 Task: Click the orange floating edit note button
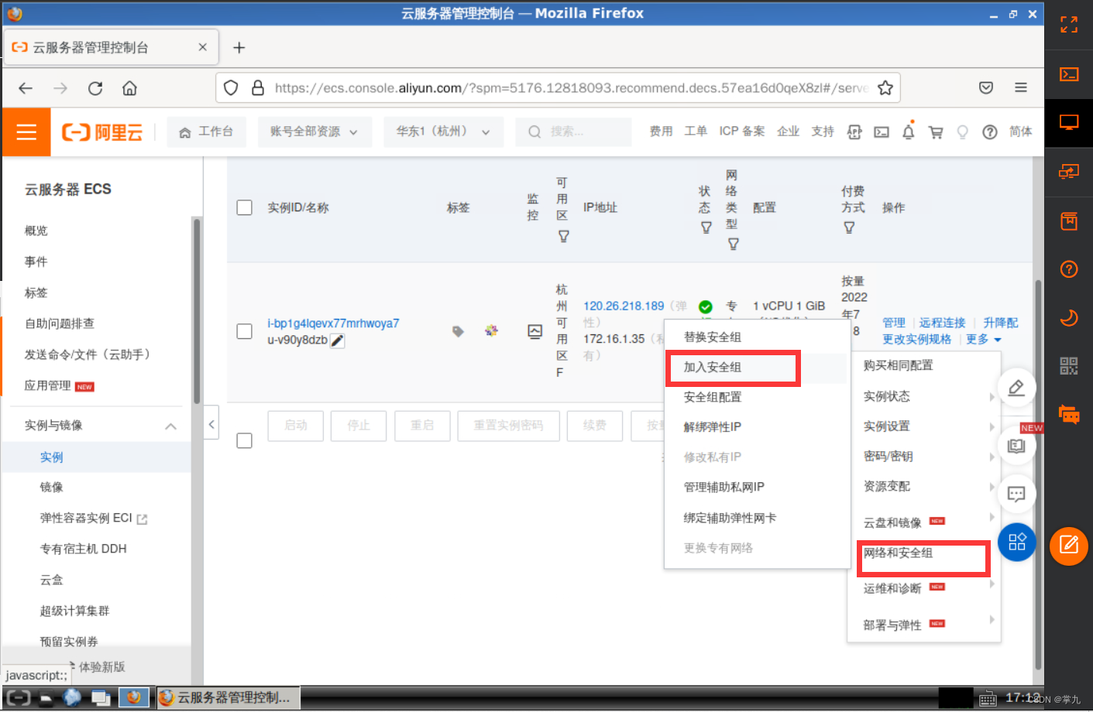click(x=1069, y=546)
